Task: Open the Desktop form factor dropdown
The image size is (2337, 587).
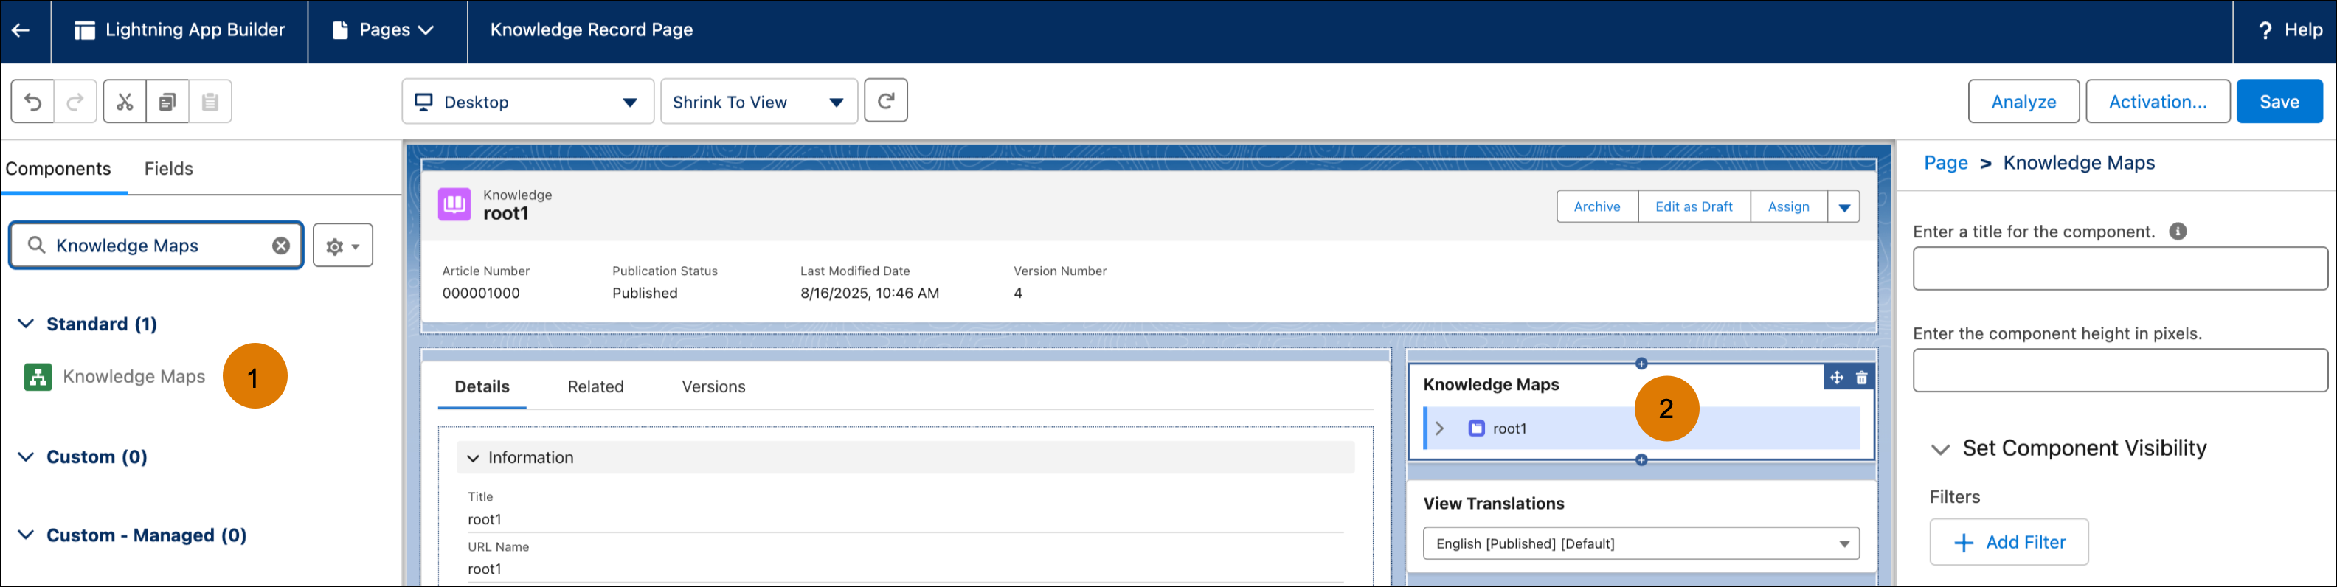Action: 528,102
